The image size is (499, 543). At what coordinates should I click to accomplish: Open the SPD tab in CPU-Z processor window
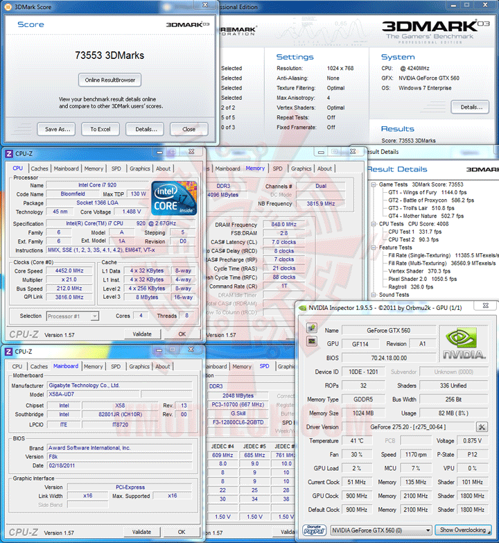(x=116, y=169)
